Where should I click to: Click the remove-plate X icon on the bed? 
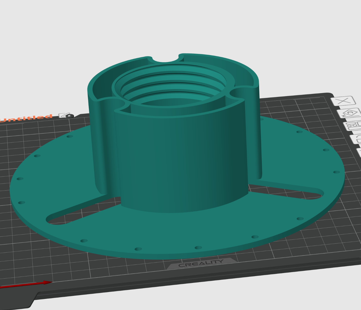pos(343,101)
